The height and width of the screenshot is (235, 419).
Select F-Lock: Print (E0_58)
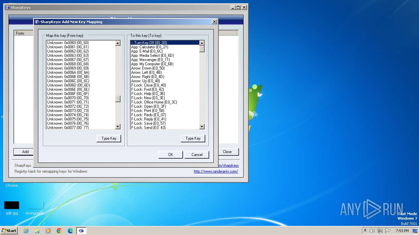tap(165, 111)
